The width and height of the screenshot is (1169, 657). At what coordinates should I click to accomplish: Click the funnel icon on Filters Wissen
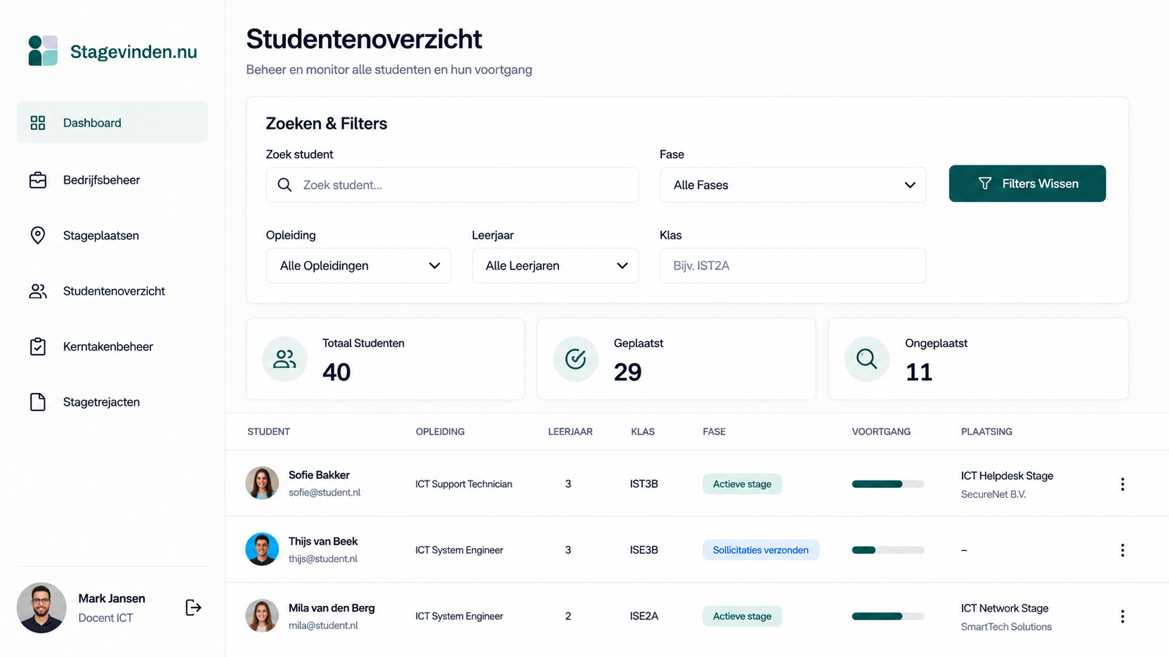pos(985,184)
